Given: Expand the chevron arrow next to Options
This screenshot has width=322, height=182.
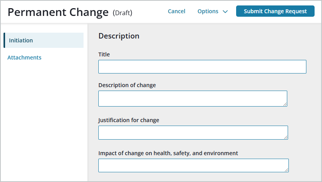Looking at the screenshot, I should [x=225, y=12].
